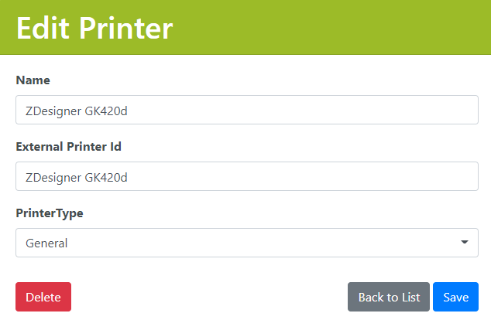Click ZDesigner GK420d text in Name field

(76, 110)
